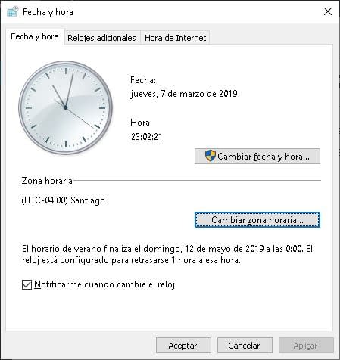Click the time value 23:02:21
The height and width of the screenshot is (360, 340).
146,137
